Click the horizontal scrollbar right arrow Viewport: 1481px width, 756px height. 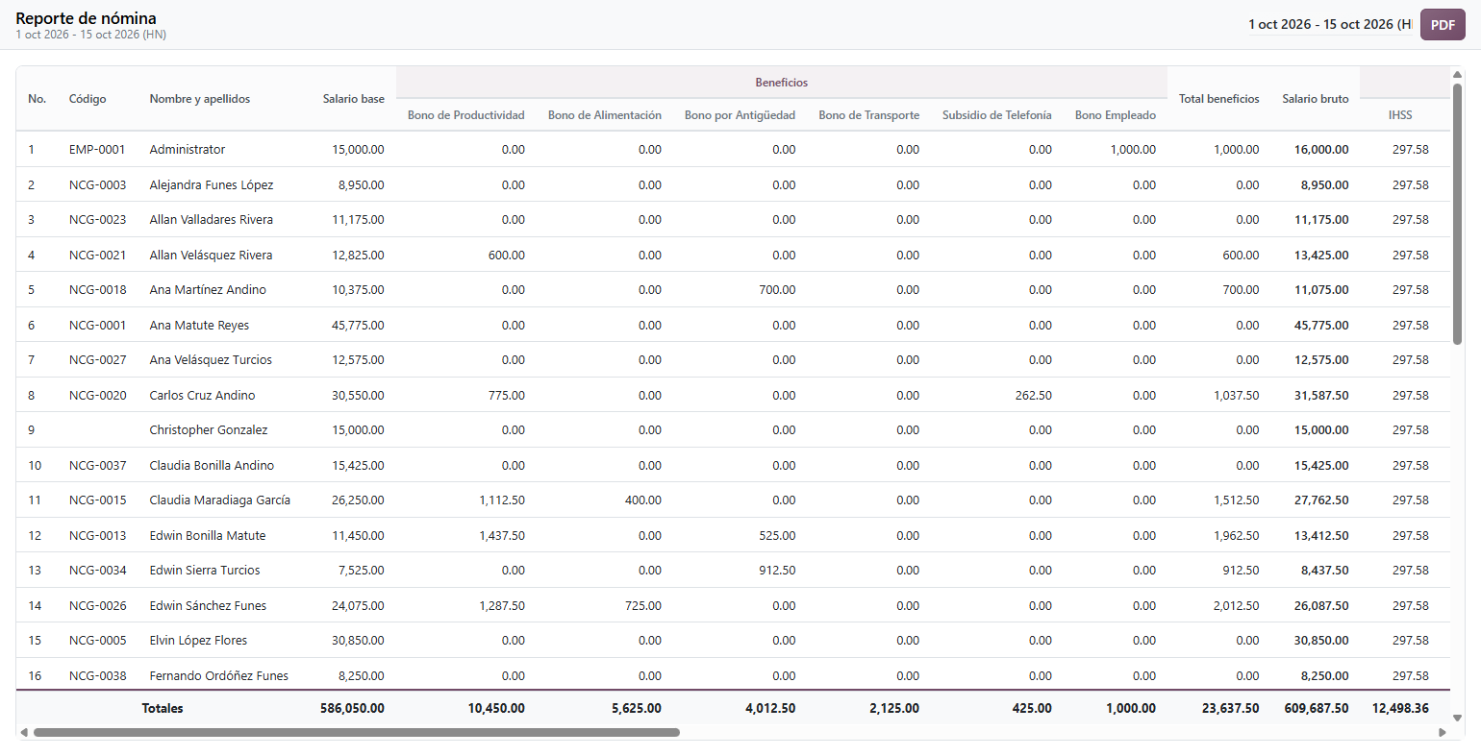[x=1442, y=732]
